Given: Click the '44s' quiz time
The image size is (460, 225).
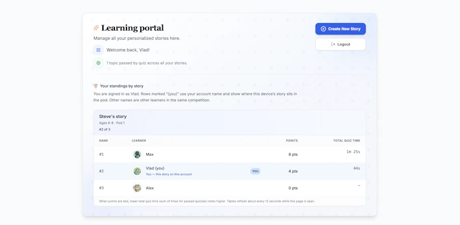Looking at the screenshot, I should tap(356, 168).
